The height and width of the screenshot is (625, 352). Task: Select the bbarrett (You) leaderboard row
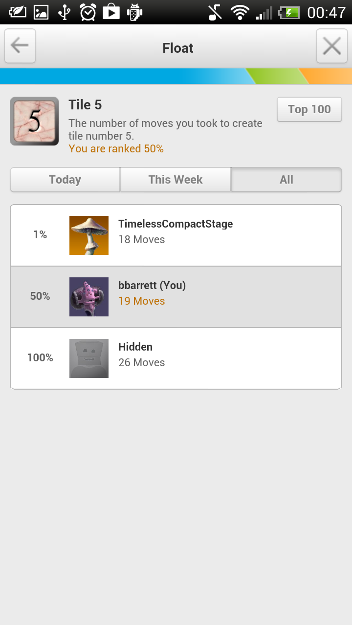[196, 296]
